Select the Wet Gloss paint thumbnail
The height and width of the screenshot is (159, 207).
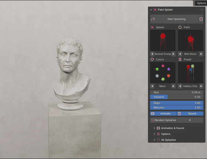pyautogui.click(x=190, y=40)
